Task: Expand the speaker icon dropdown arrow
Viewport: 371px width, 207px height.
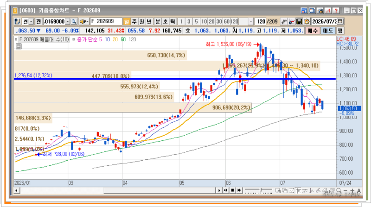Action: (x=87, y=21)
